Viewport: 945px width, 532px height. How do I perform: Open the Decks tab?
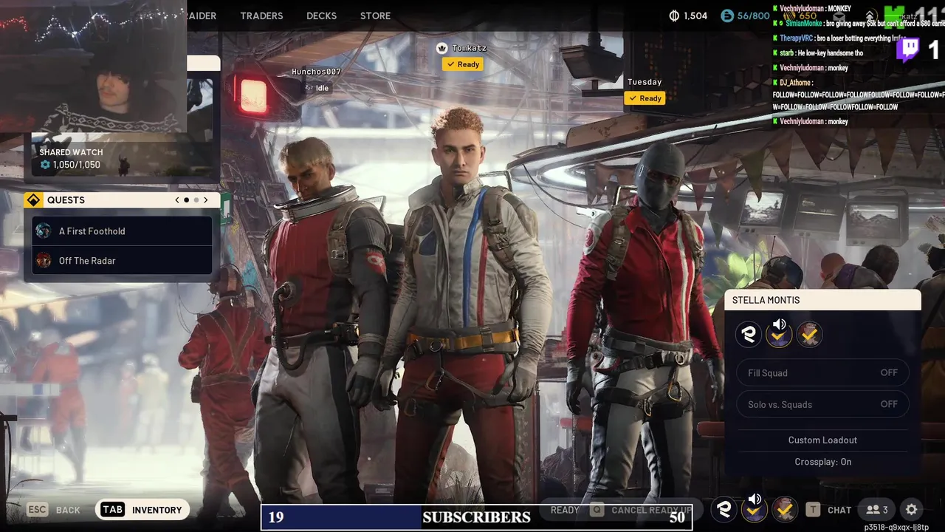click(321, 16)
